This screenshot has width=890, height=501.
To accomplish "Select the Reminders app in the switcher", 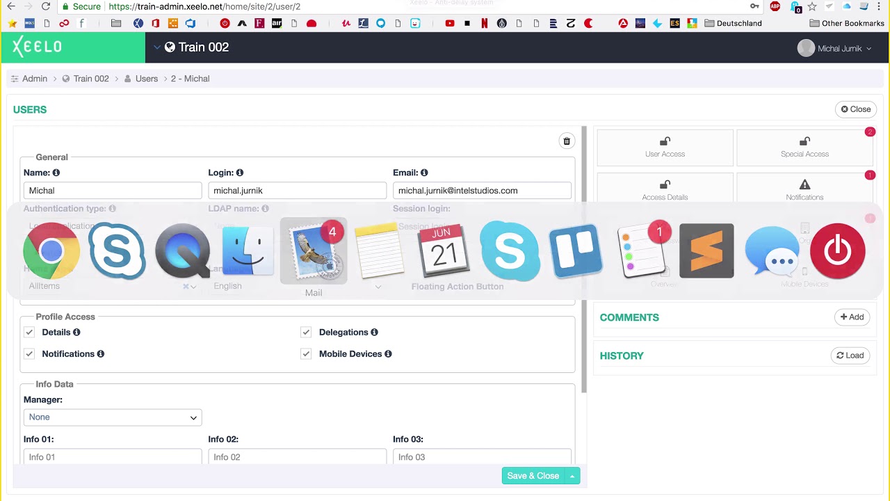I will tap(640, 251).
